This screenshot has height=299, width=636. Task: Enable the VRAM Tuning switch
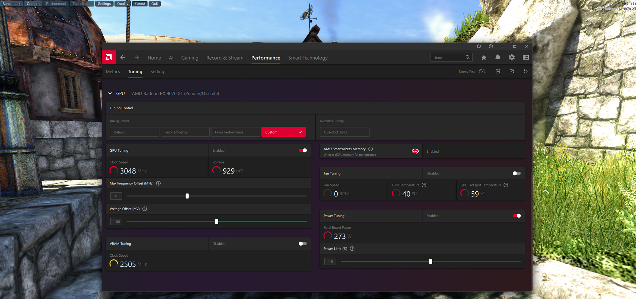pos(303,244)
